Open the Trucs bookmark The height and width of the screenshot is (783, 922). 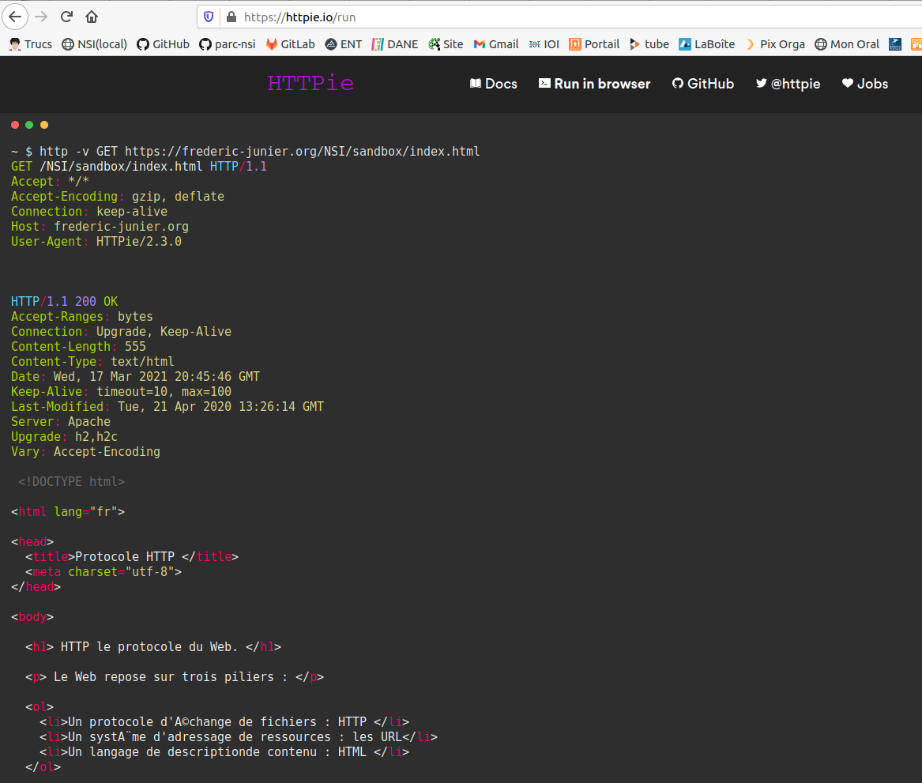[x=31, y=44]
